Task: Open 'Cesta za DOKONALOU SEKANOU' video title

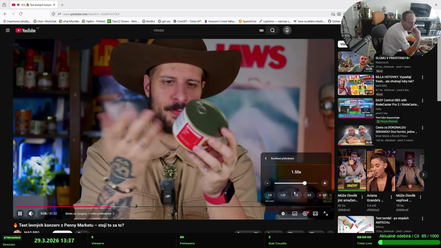Action: tap(396, 130)
